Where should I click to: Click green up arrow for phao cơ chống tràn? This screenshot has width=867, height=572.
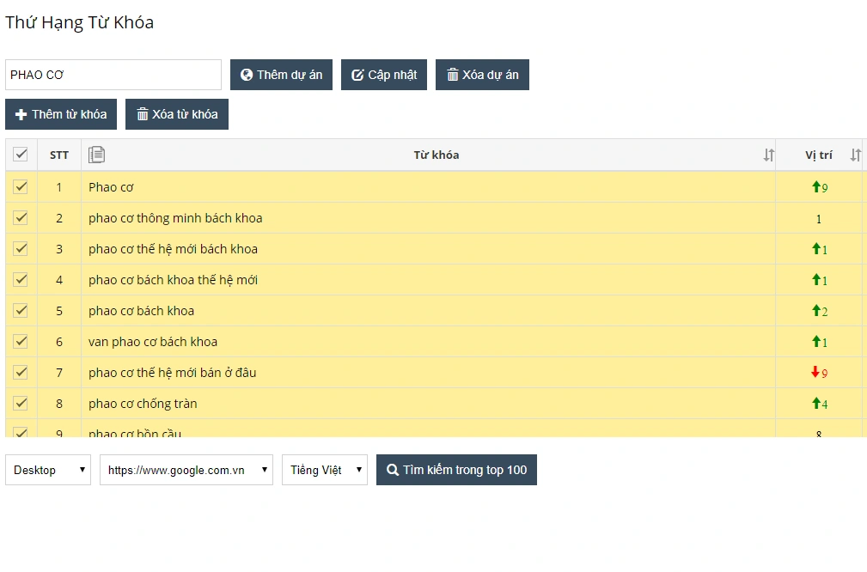816,404
